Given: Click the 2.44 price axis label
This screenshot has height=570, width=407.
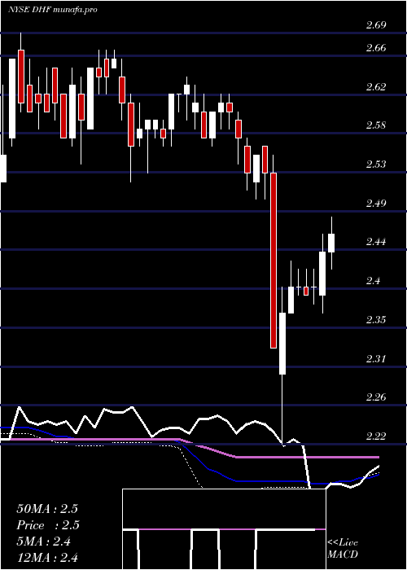Looking at the screenshot, I should [x=376, y=242].
